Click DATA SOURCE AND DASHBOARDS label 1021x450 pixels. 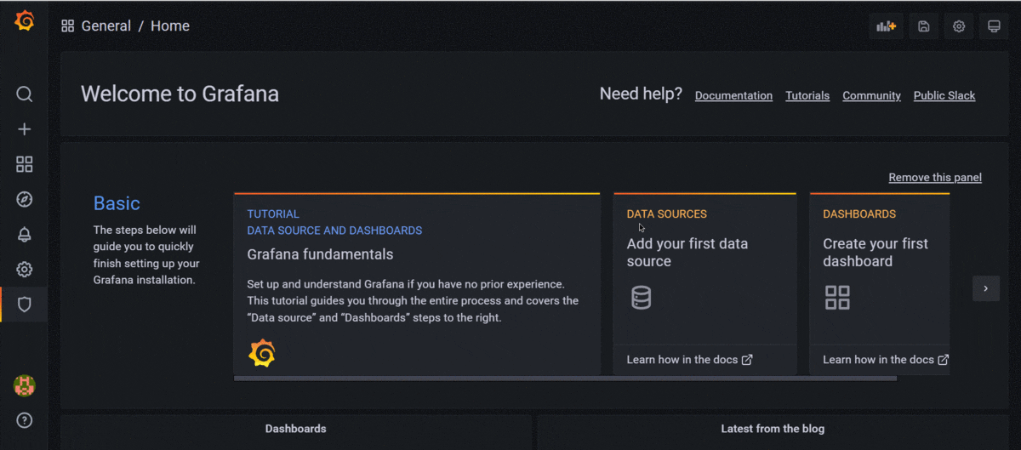[334, 231]
